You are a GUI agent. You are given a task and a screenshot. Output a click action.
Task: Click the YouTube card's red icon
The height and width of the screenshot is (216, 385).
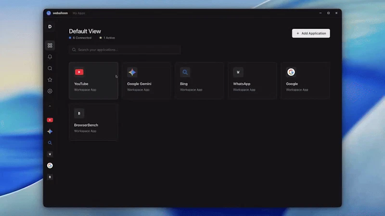pyautogui.click(x=79, y=72)
